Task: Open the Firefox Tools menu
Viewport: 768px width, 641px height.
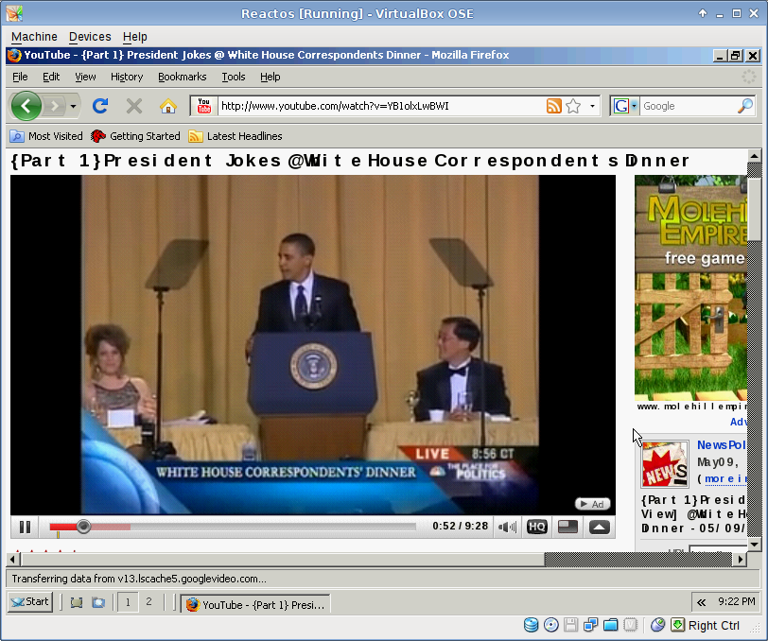Action: pyautogui.click(x=233, y=77)
